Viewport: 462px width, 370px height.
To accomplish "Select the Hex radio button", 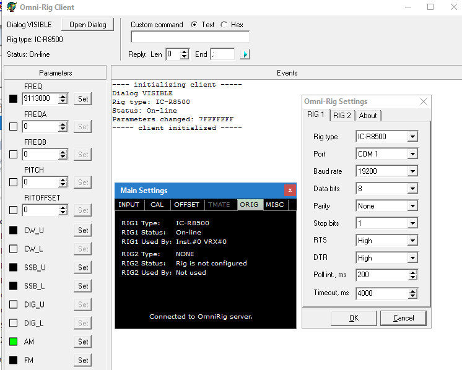I will tap(224, 25).
